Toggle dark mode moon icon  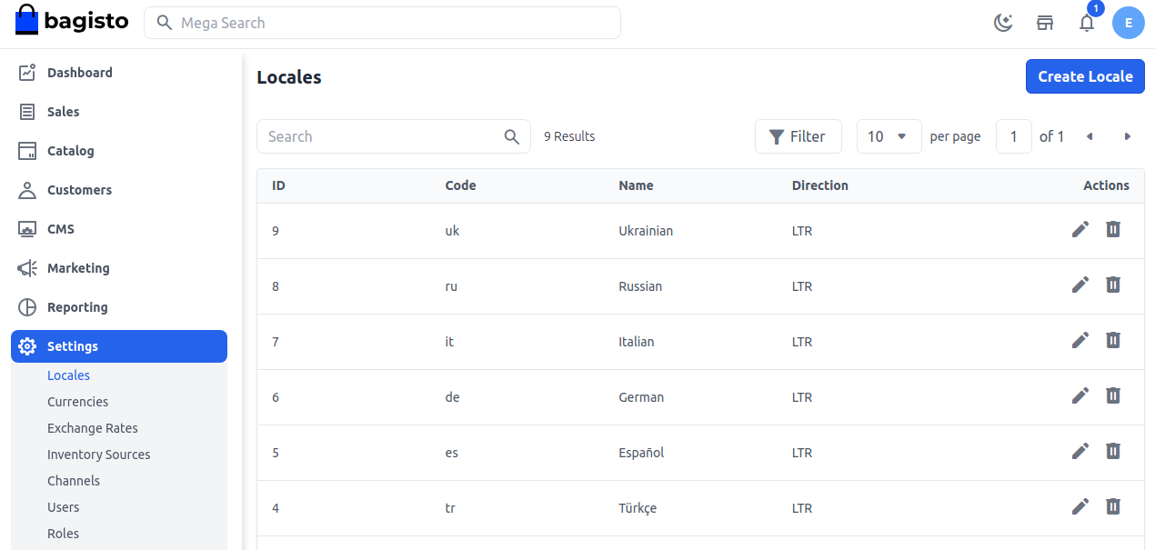[1003, 23]
